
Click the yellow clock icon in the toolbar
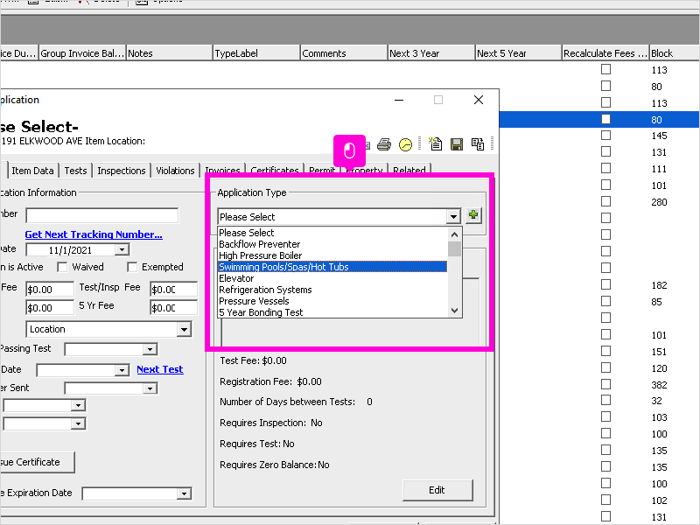coord(405,144)
